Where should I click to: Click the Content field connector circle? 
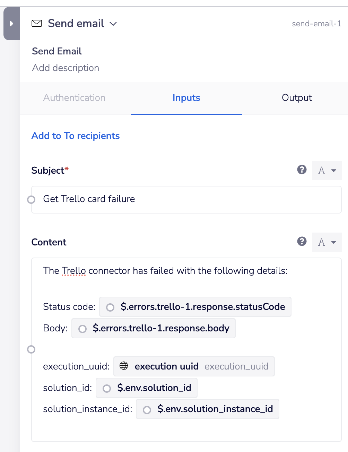[x=31, y=349]
